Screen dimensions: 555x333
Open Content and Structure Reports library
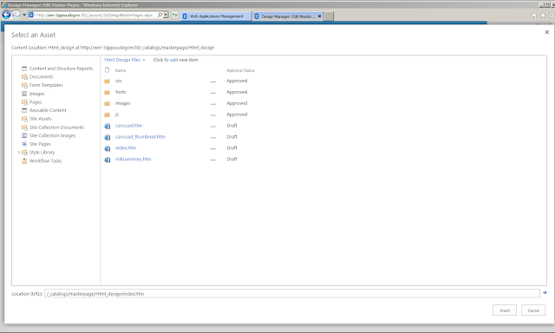coord(61,69)
